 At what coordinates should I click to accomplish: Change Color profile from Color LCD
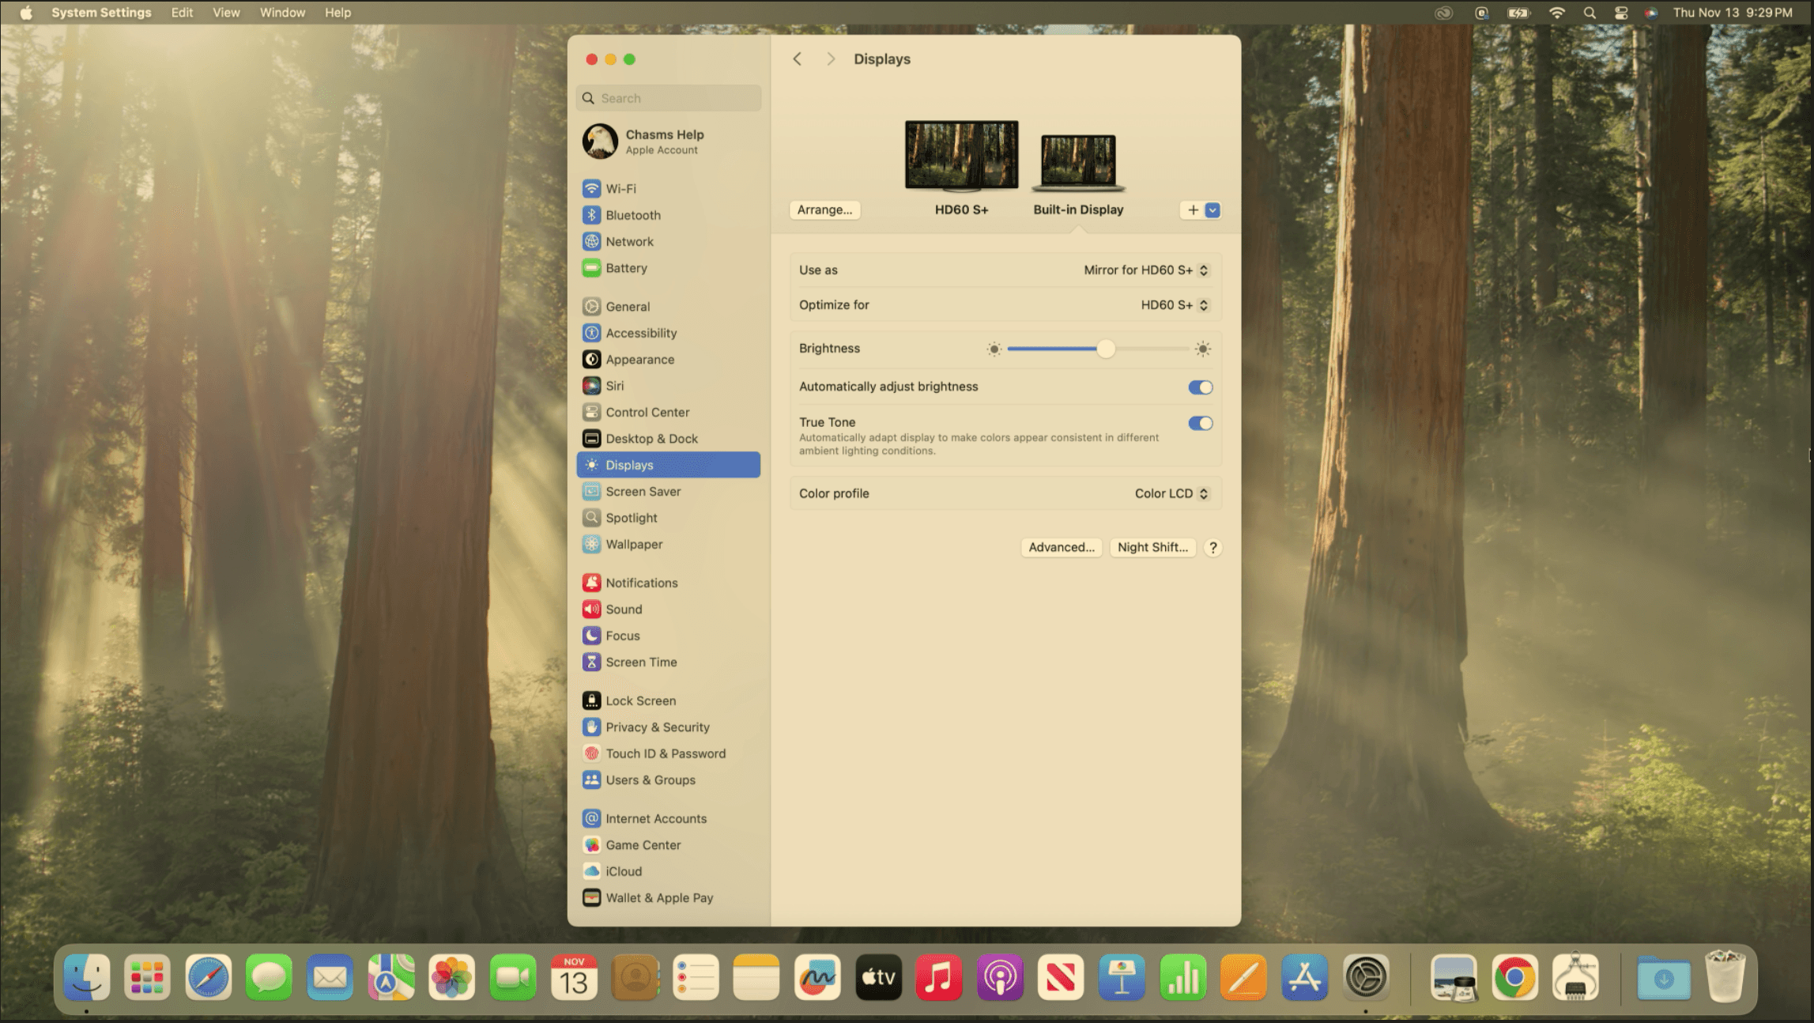(x=1171, y=493)
